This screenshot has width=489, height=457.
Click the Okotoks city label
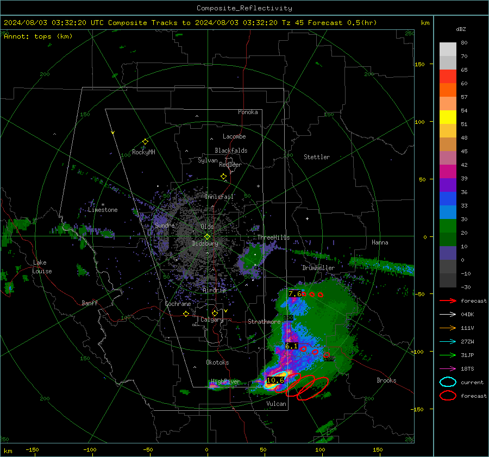tap(217, 362)
